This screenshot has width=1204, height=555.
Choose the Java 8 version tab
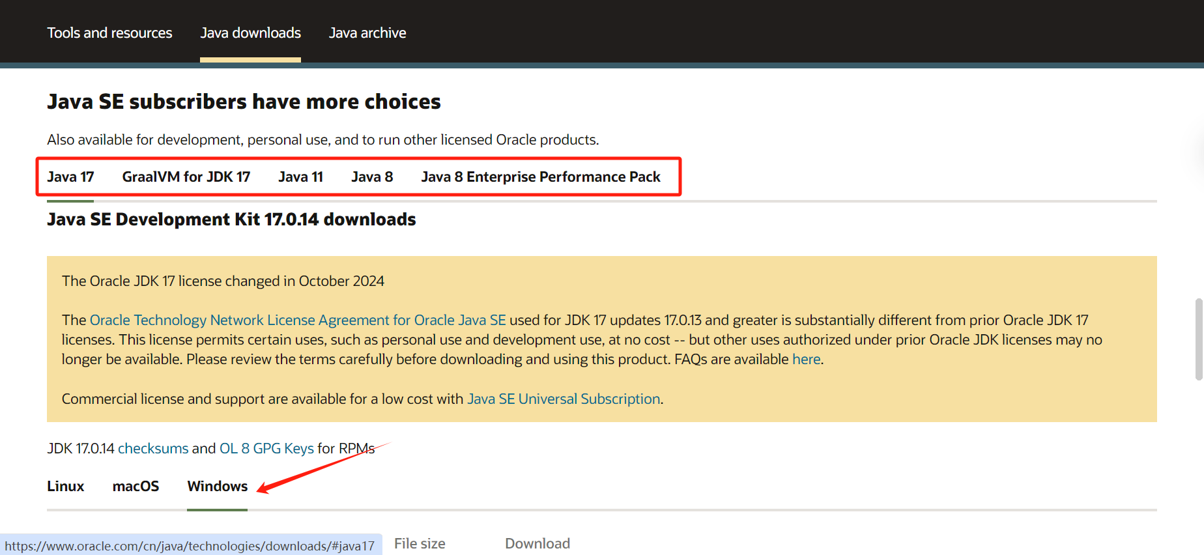point(371,177)
